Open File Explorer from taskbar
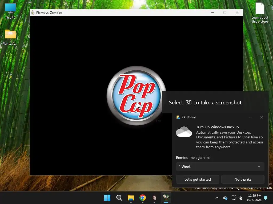273x204 pixels. [131, 198]
